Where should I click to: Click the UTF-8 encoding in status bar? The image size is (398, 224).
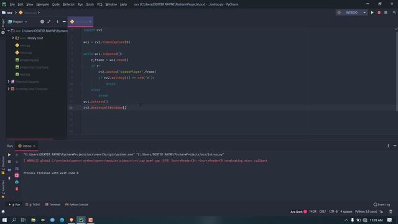point(333,212)
